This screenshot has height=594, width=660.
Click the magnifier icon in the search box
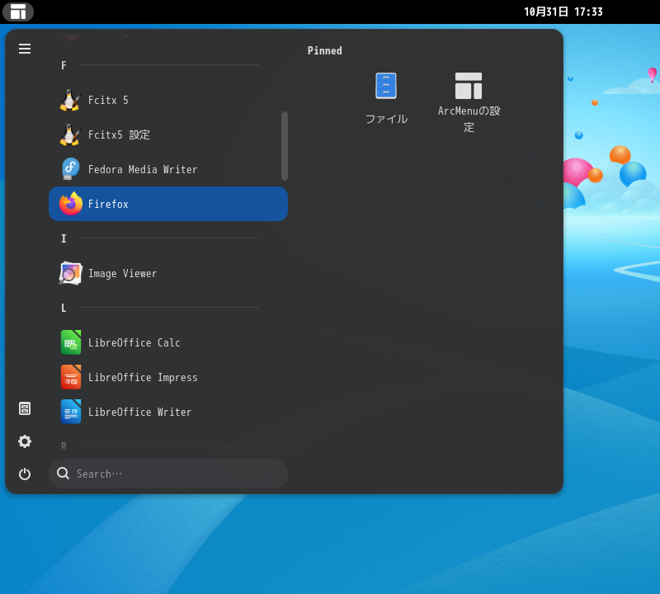64,474
